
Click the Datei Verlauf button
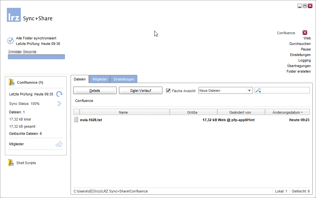tap(141, 91)
